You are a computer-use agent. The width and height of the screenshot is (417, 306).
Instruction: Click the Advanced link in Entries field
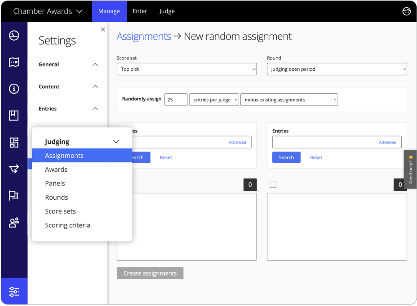point(387,142)
